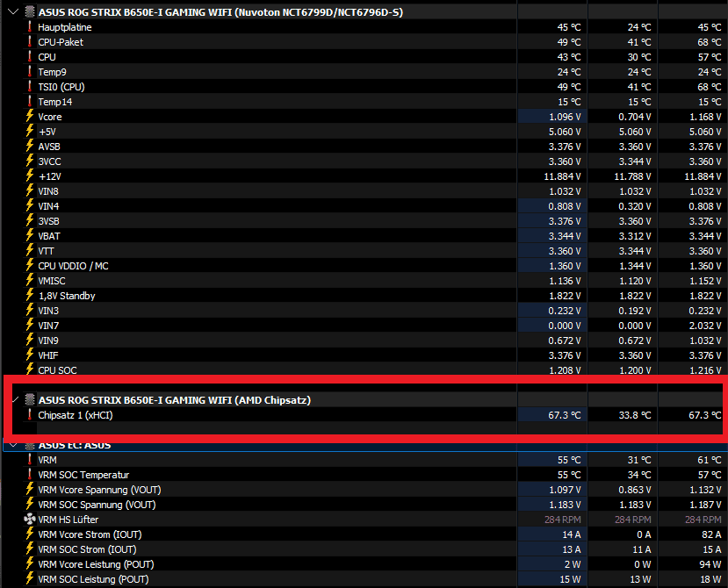This screenshot has height=588, width=728.
Task: Select the lightning icon beside VIN8
Action: click(x=30, y=191)
